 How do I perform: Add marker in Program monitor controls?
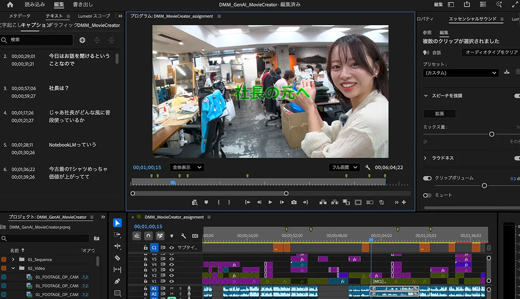206,202
